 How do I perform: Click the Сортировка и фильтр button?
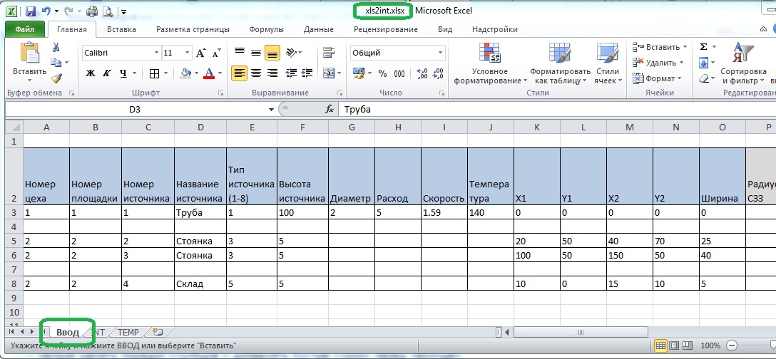[x=742, y=63]
